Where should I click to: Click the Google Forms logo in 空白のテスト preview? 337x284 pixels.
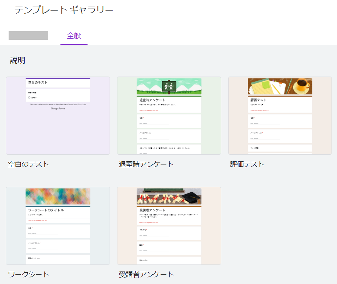coord(58,108)
